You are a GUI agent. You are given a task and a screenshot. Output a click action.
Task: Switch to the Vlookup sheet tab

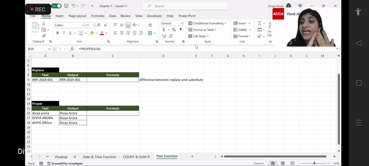point(61,157)
